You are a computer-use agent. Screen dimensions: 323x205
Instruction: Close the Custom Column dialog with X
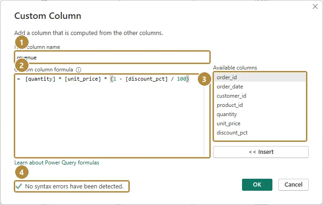point(315,6)
